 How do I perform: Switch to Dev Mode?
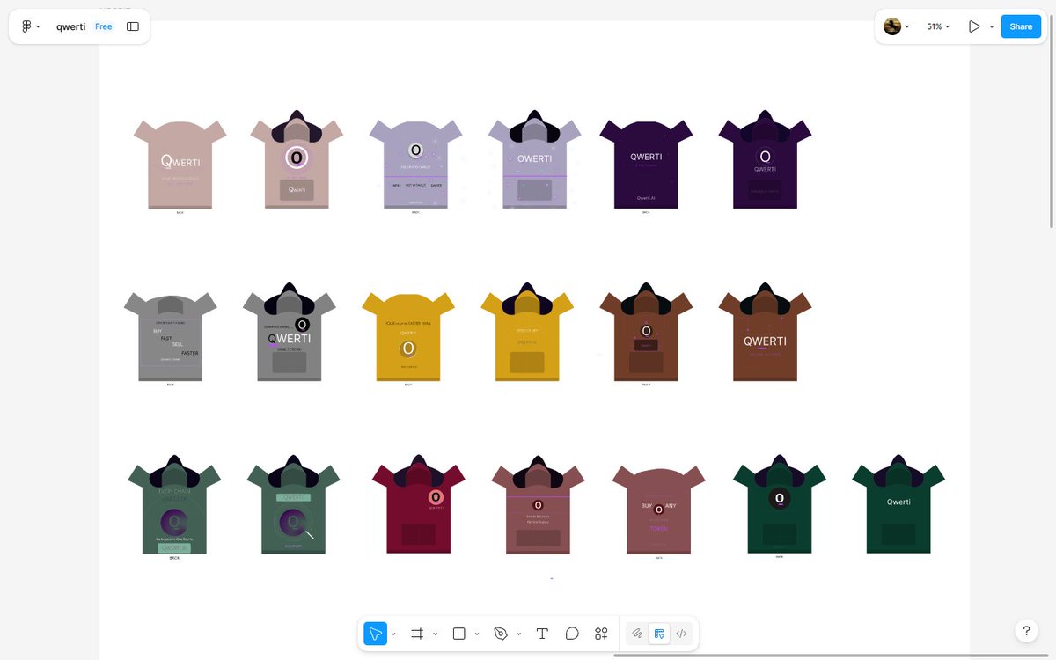coord(681,634)
